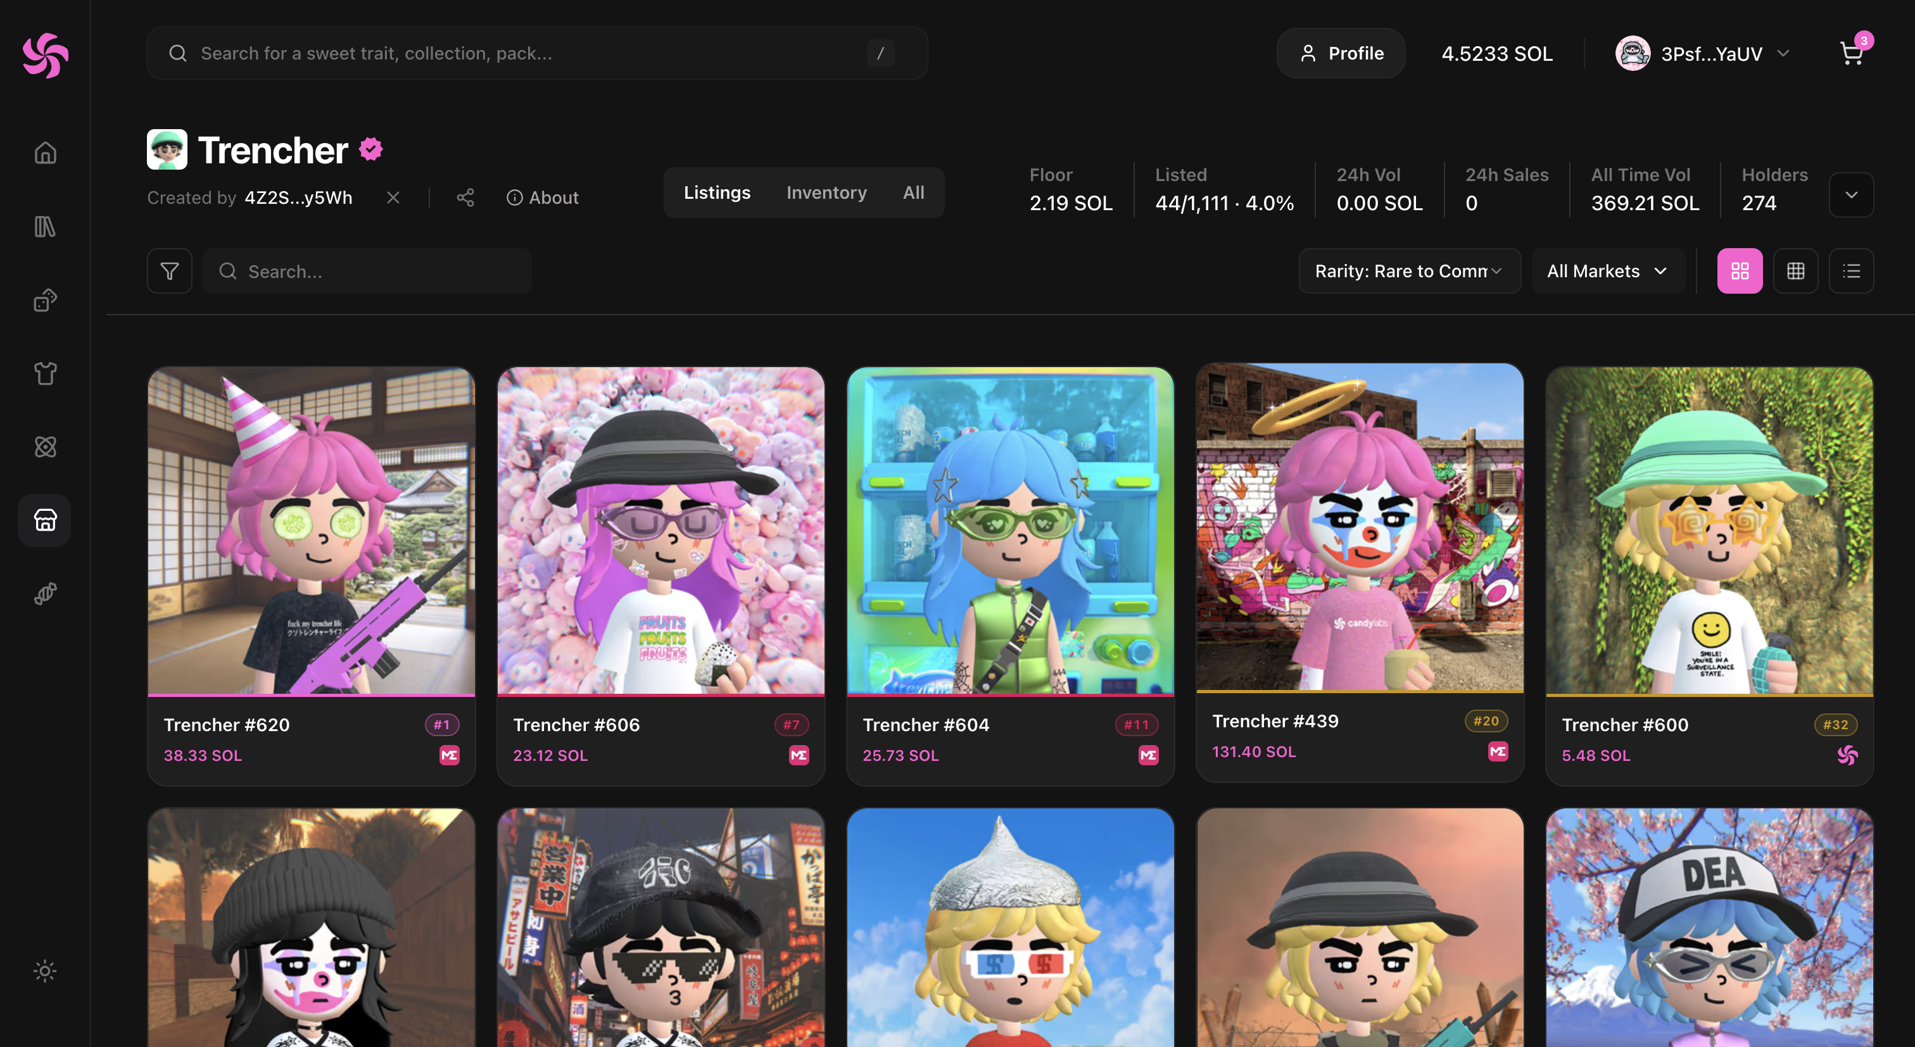Click the All Time Vol 369.21 SOL stat
Screen dimensions: 1915x1047
(x=1645, y=191)
